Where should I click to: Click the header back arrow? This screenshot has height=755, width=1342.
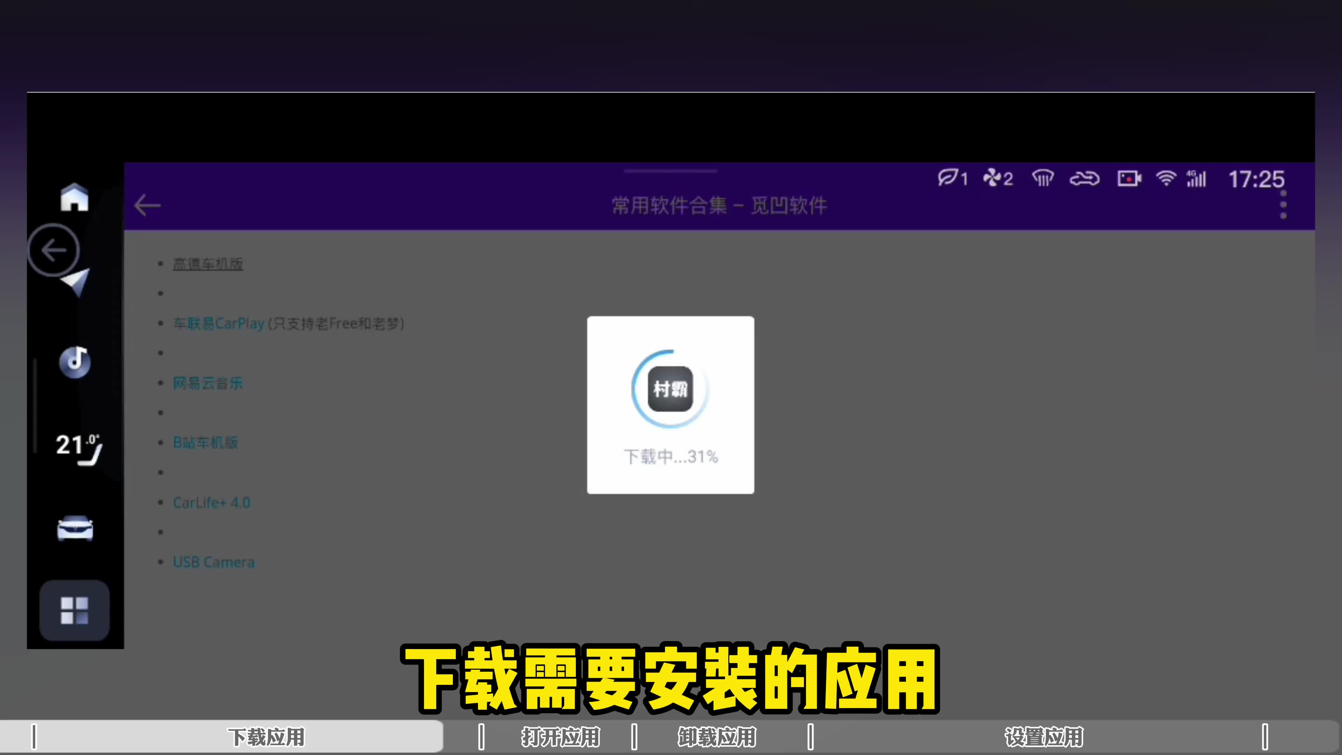tap(147, 205)
